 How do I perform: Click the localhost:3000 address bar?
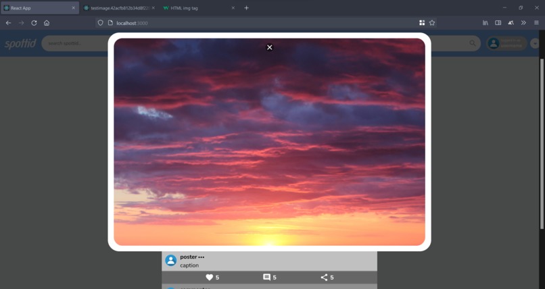point(266,23)
